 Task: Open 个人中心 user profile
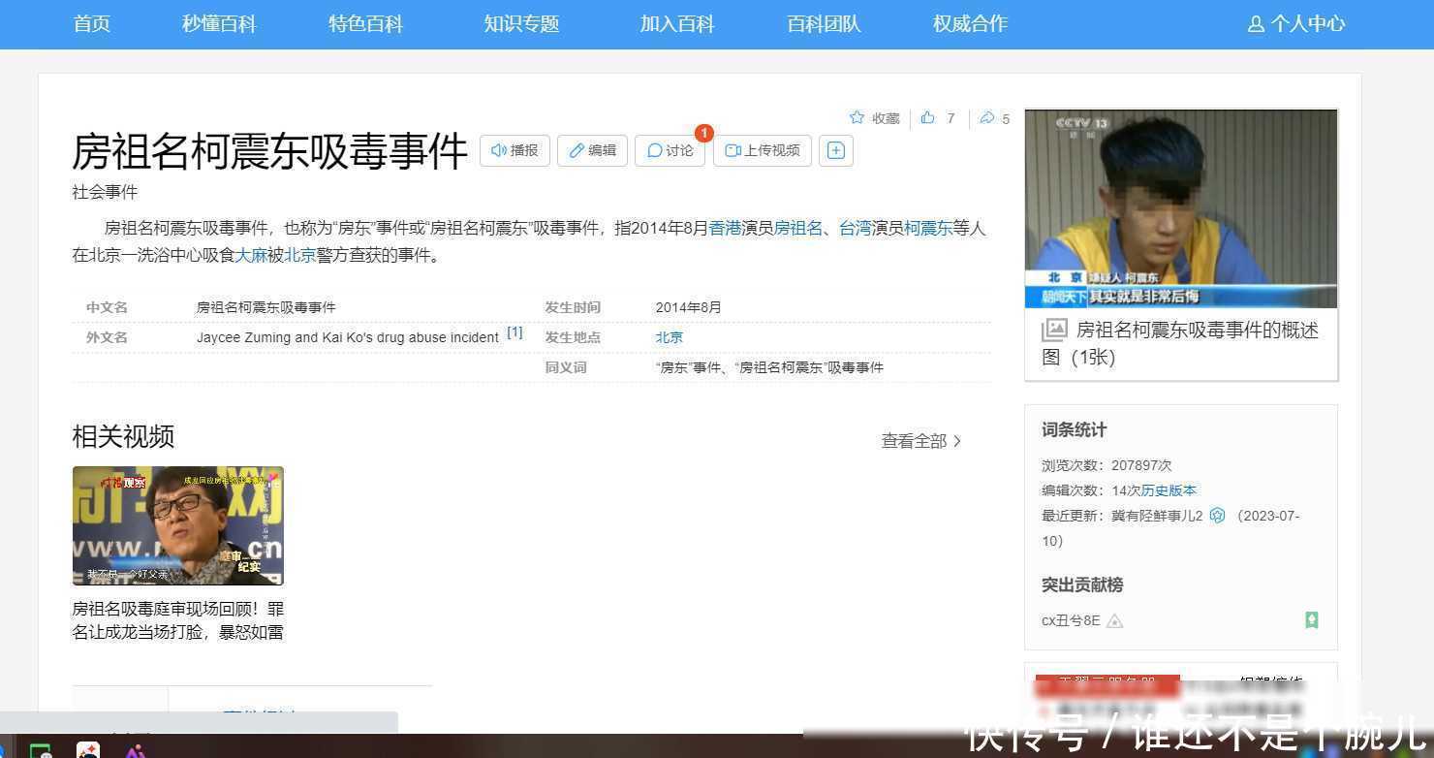click(x=1295, y=23)
